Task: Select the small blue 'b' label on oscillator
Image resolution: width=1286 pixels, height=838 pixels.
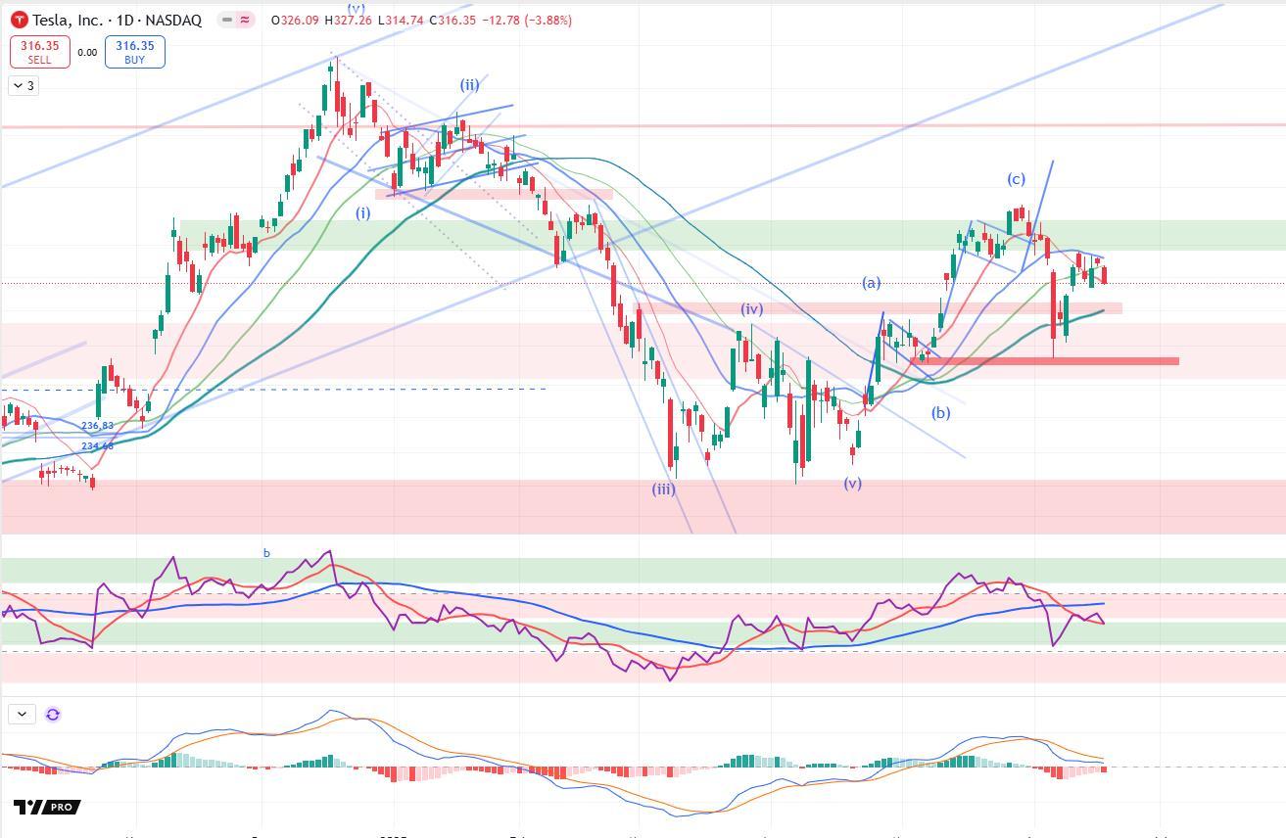Action: pos(266,553)
